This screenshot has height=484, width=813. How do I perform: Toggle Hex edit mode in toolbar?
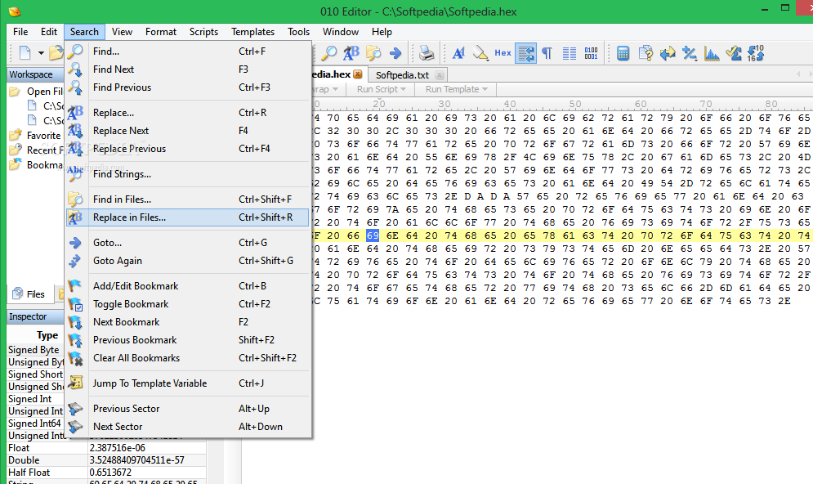503,53
